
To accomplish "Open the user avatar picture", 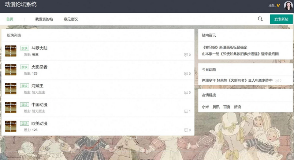I will tap(288, 5).
